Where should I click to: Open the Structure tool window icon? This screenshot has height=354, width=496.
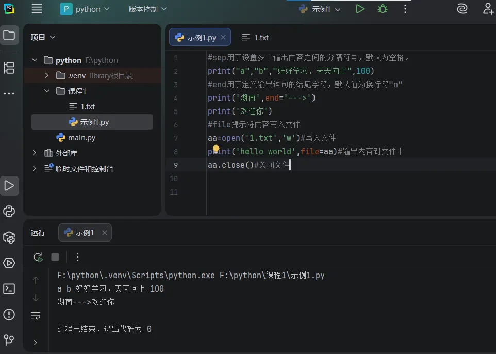pyautogui.click(x=9, y=68)
